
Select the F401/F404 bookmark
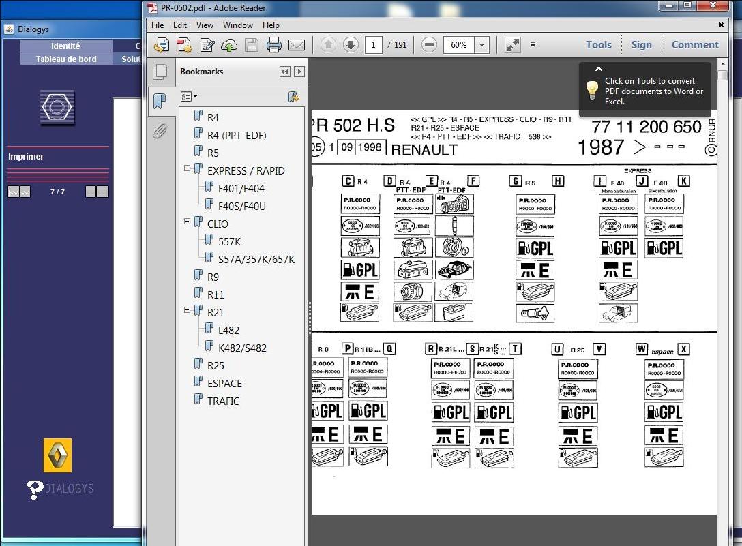tap(241, 188)
